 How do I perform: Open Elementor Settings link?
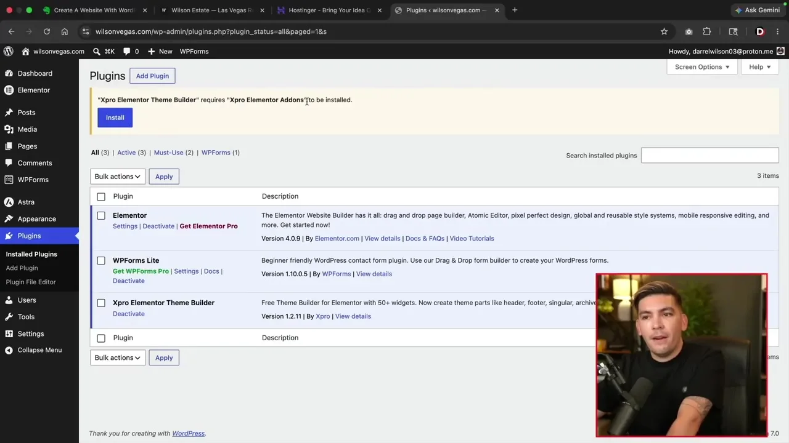coord(125,226)
